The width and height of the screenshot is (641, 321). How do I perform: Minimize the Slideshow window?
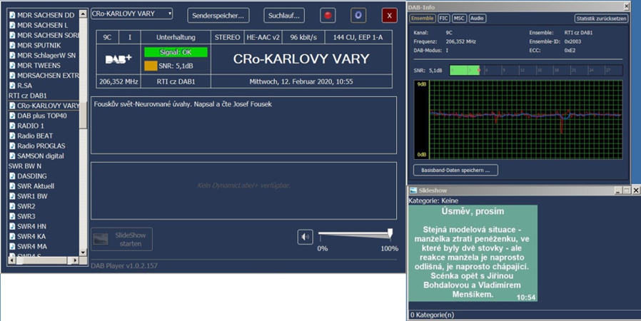pyautogui.click(x=618, y=190)
